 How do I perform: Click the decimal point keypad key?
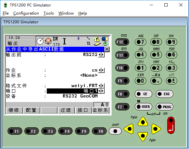click(156, 81)
